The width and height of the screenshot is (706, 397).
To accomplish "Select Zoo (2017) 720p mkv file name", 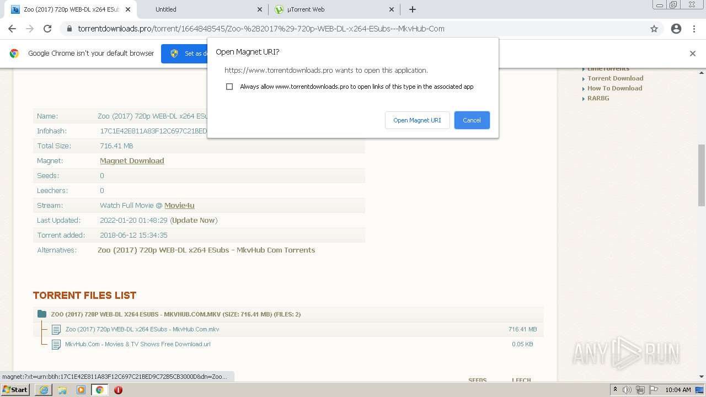I will point(142,330).
